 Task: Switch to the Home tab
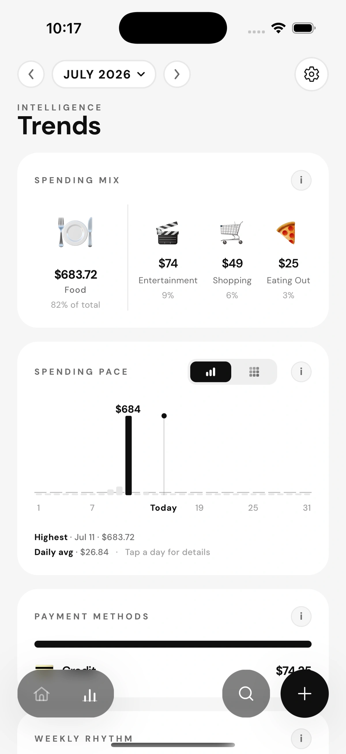click(42, 694)
